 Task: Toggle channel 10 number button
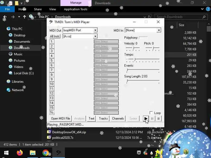[52, 84]
